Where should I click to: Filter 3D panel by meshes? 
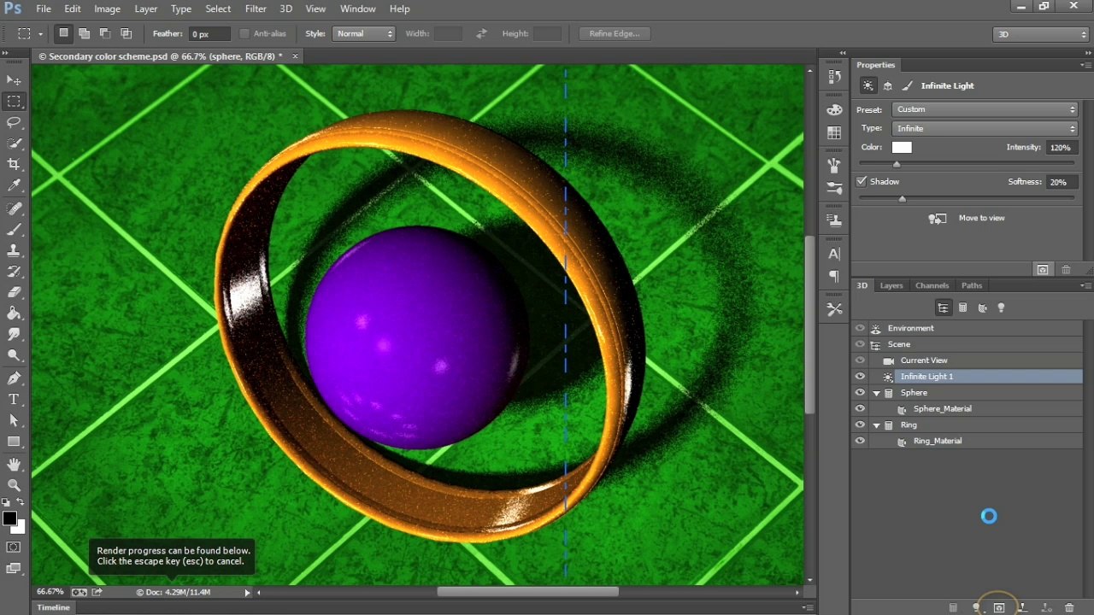pos(962,307)
